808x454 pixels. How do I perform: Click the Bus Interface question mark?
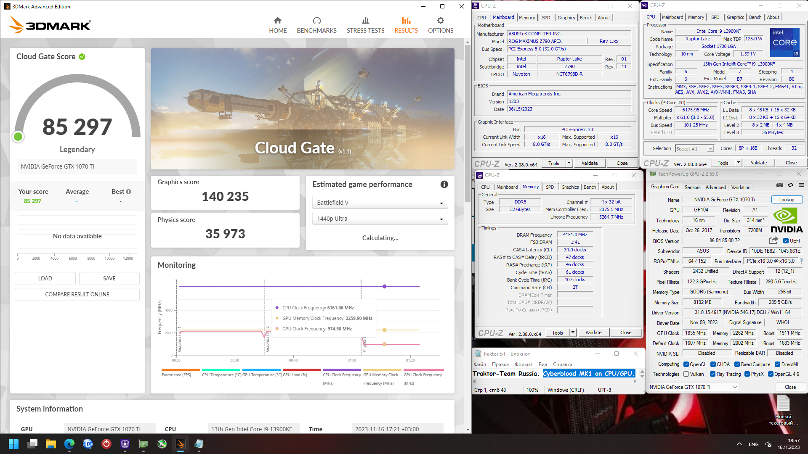[801, 261]
